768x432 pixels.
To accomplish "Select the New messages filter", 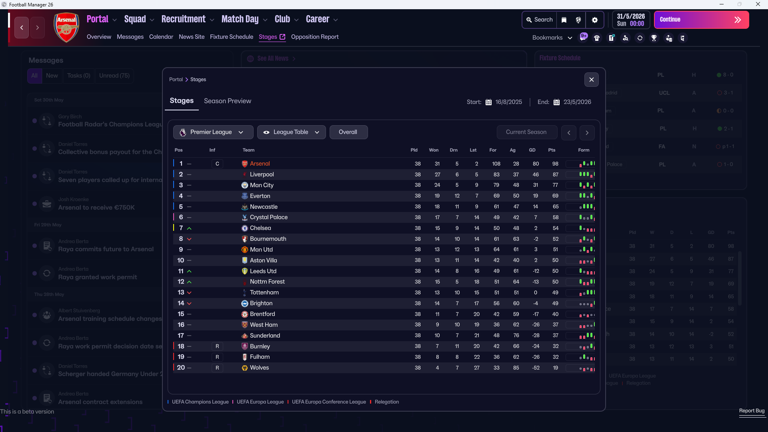I will 52,76.
